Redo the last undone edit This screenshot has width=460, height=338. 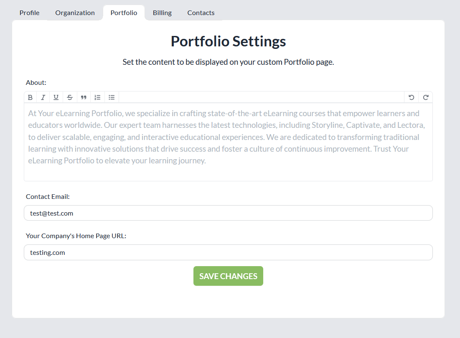[x=426, y=97]
